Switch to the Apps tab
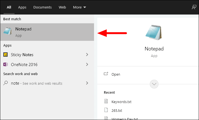The width and height of the screenshot is (199, 120). pos(22,7)
